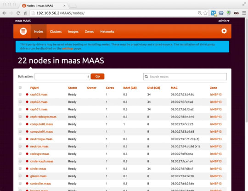Sort table by MAC column
The width and height of the screenshot is (248, 191).
tap(174, 88)
